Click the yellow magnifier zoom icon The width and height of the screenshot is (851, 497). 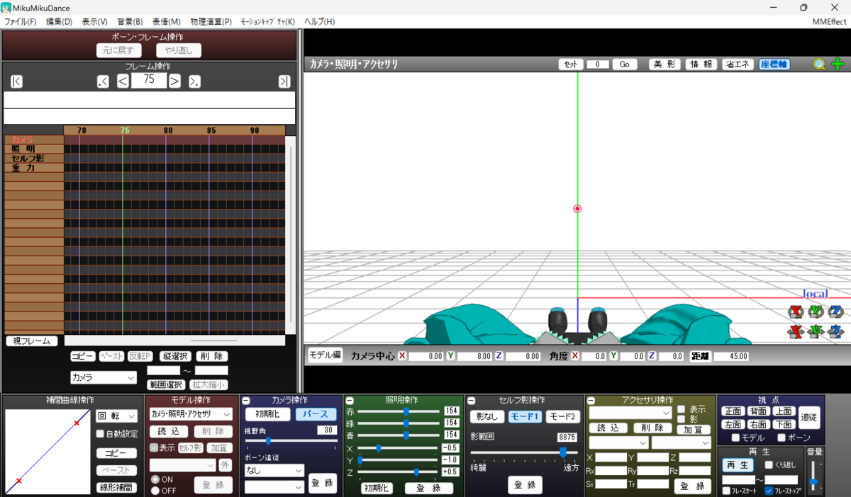[x=819, y=64]
